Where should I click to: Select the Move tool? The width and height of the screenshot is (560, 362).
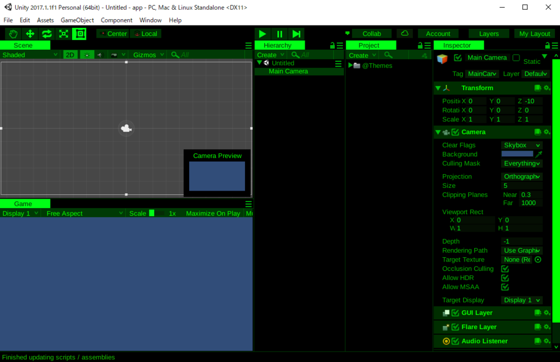pos(30,33)
